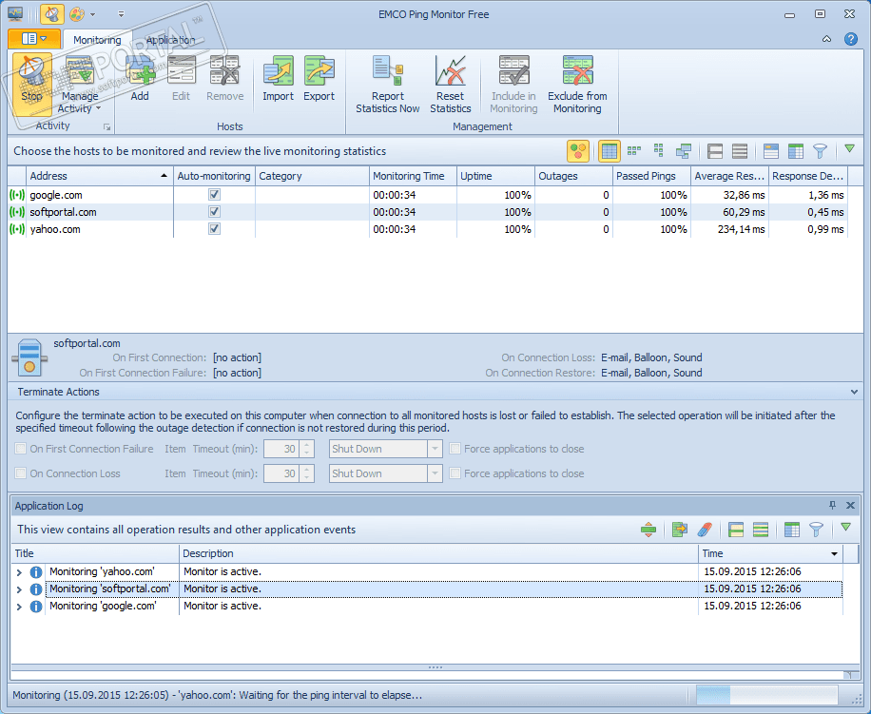The height and width of the screenshot is (714, 871).
Task: Toggle the colored circles status filter icon
Action: [578, 151]
